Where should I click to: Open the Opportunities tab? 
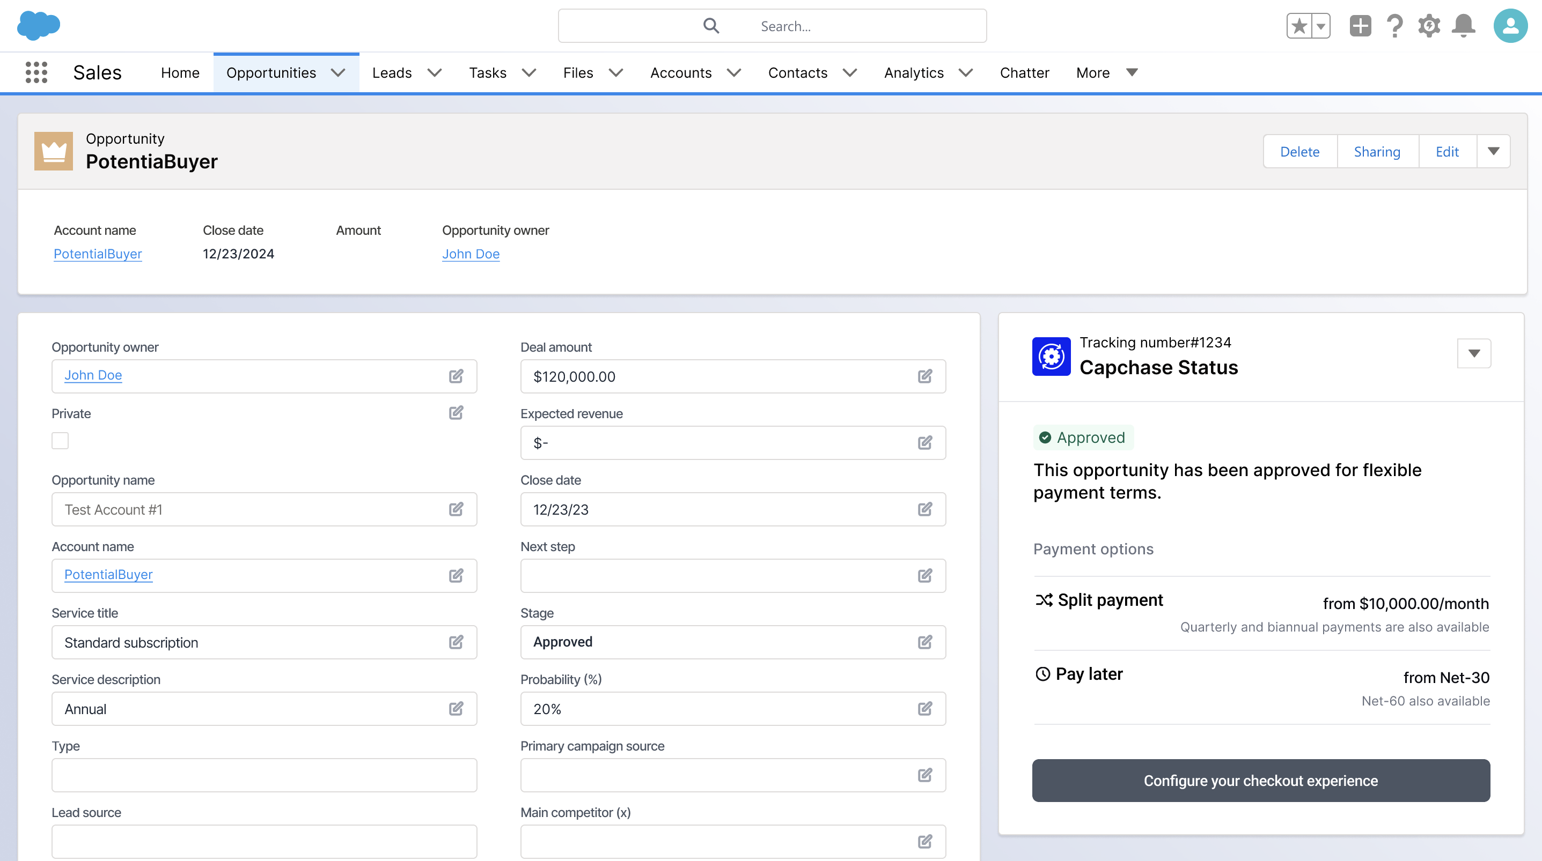(x=271, y=72)
